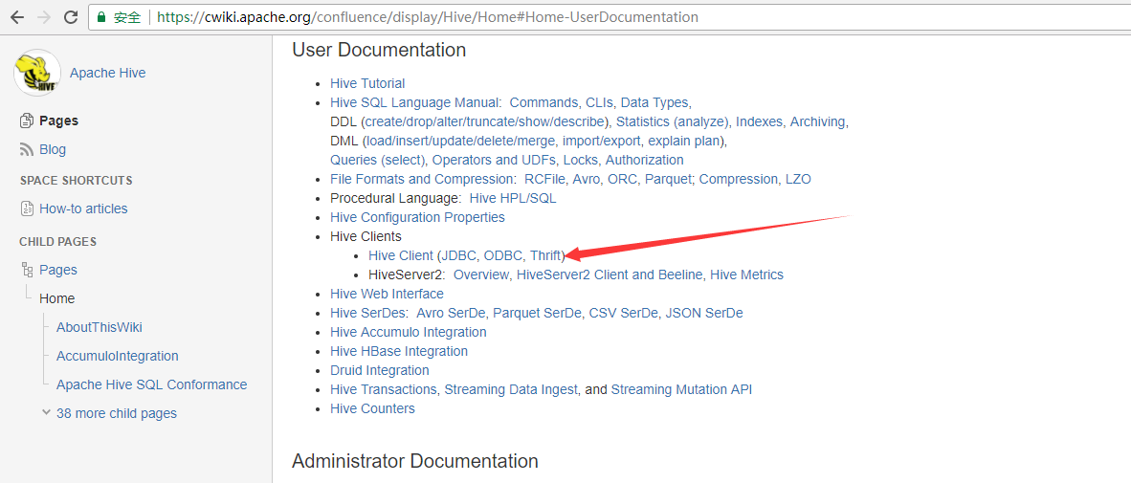Open the Parquet file format link
1131x483 pixels.
[669, 179]
